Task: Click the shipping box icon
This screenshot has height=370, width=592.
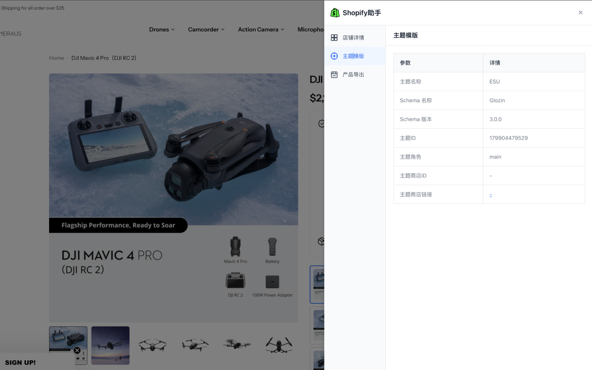Action: click(321, 241)
